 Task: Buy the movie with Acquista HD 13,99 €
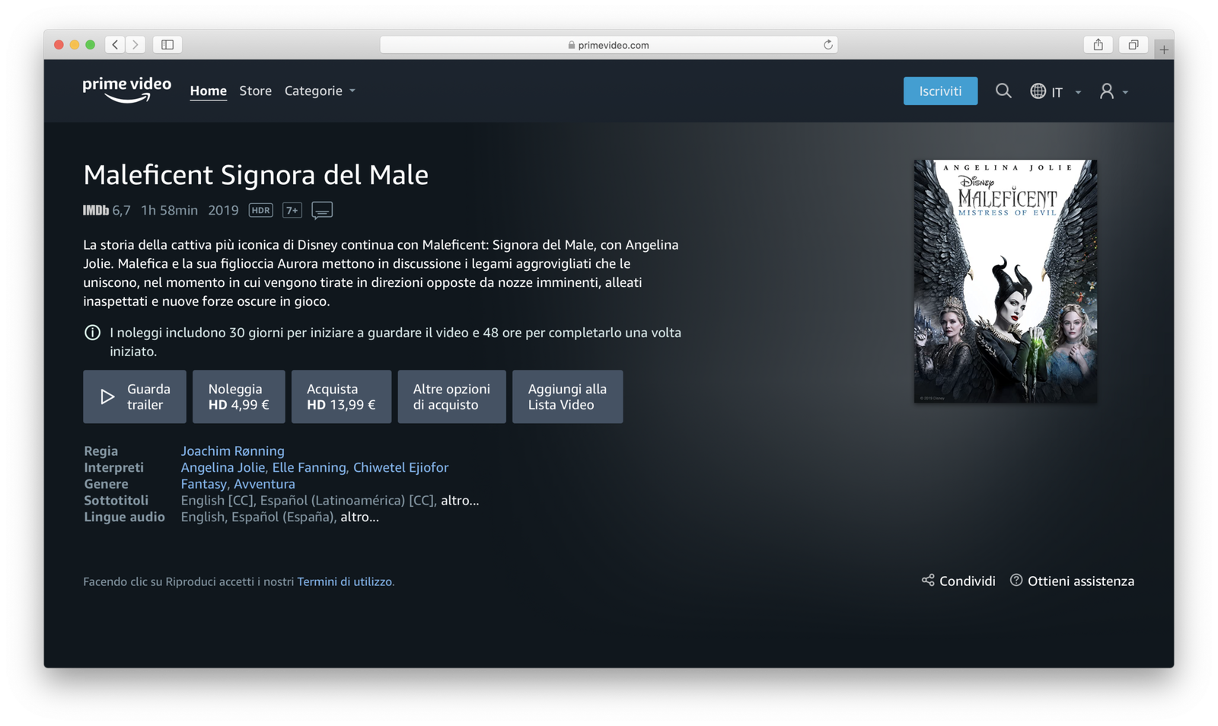[x=341, y=396]
